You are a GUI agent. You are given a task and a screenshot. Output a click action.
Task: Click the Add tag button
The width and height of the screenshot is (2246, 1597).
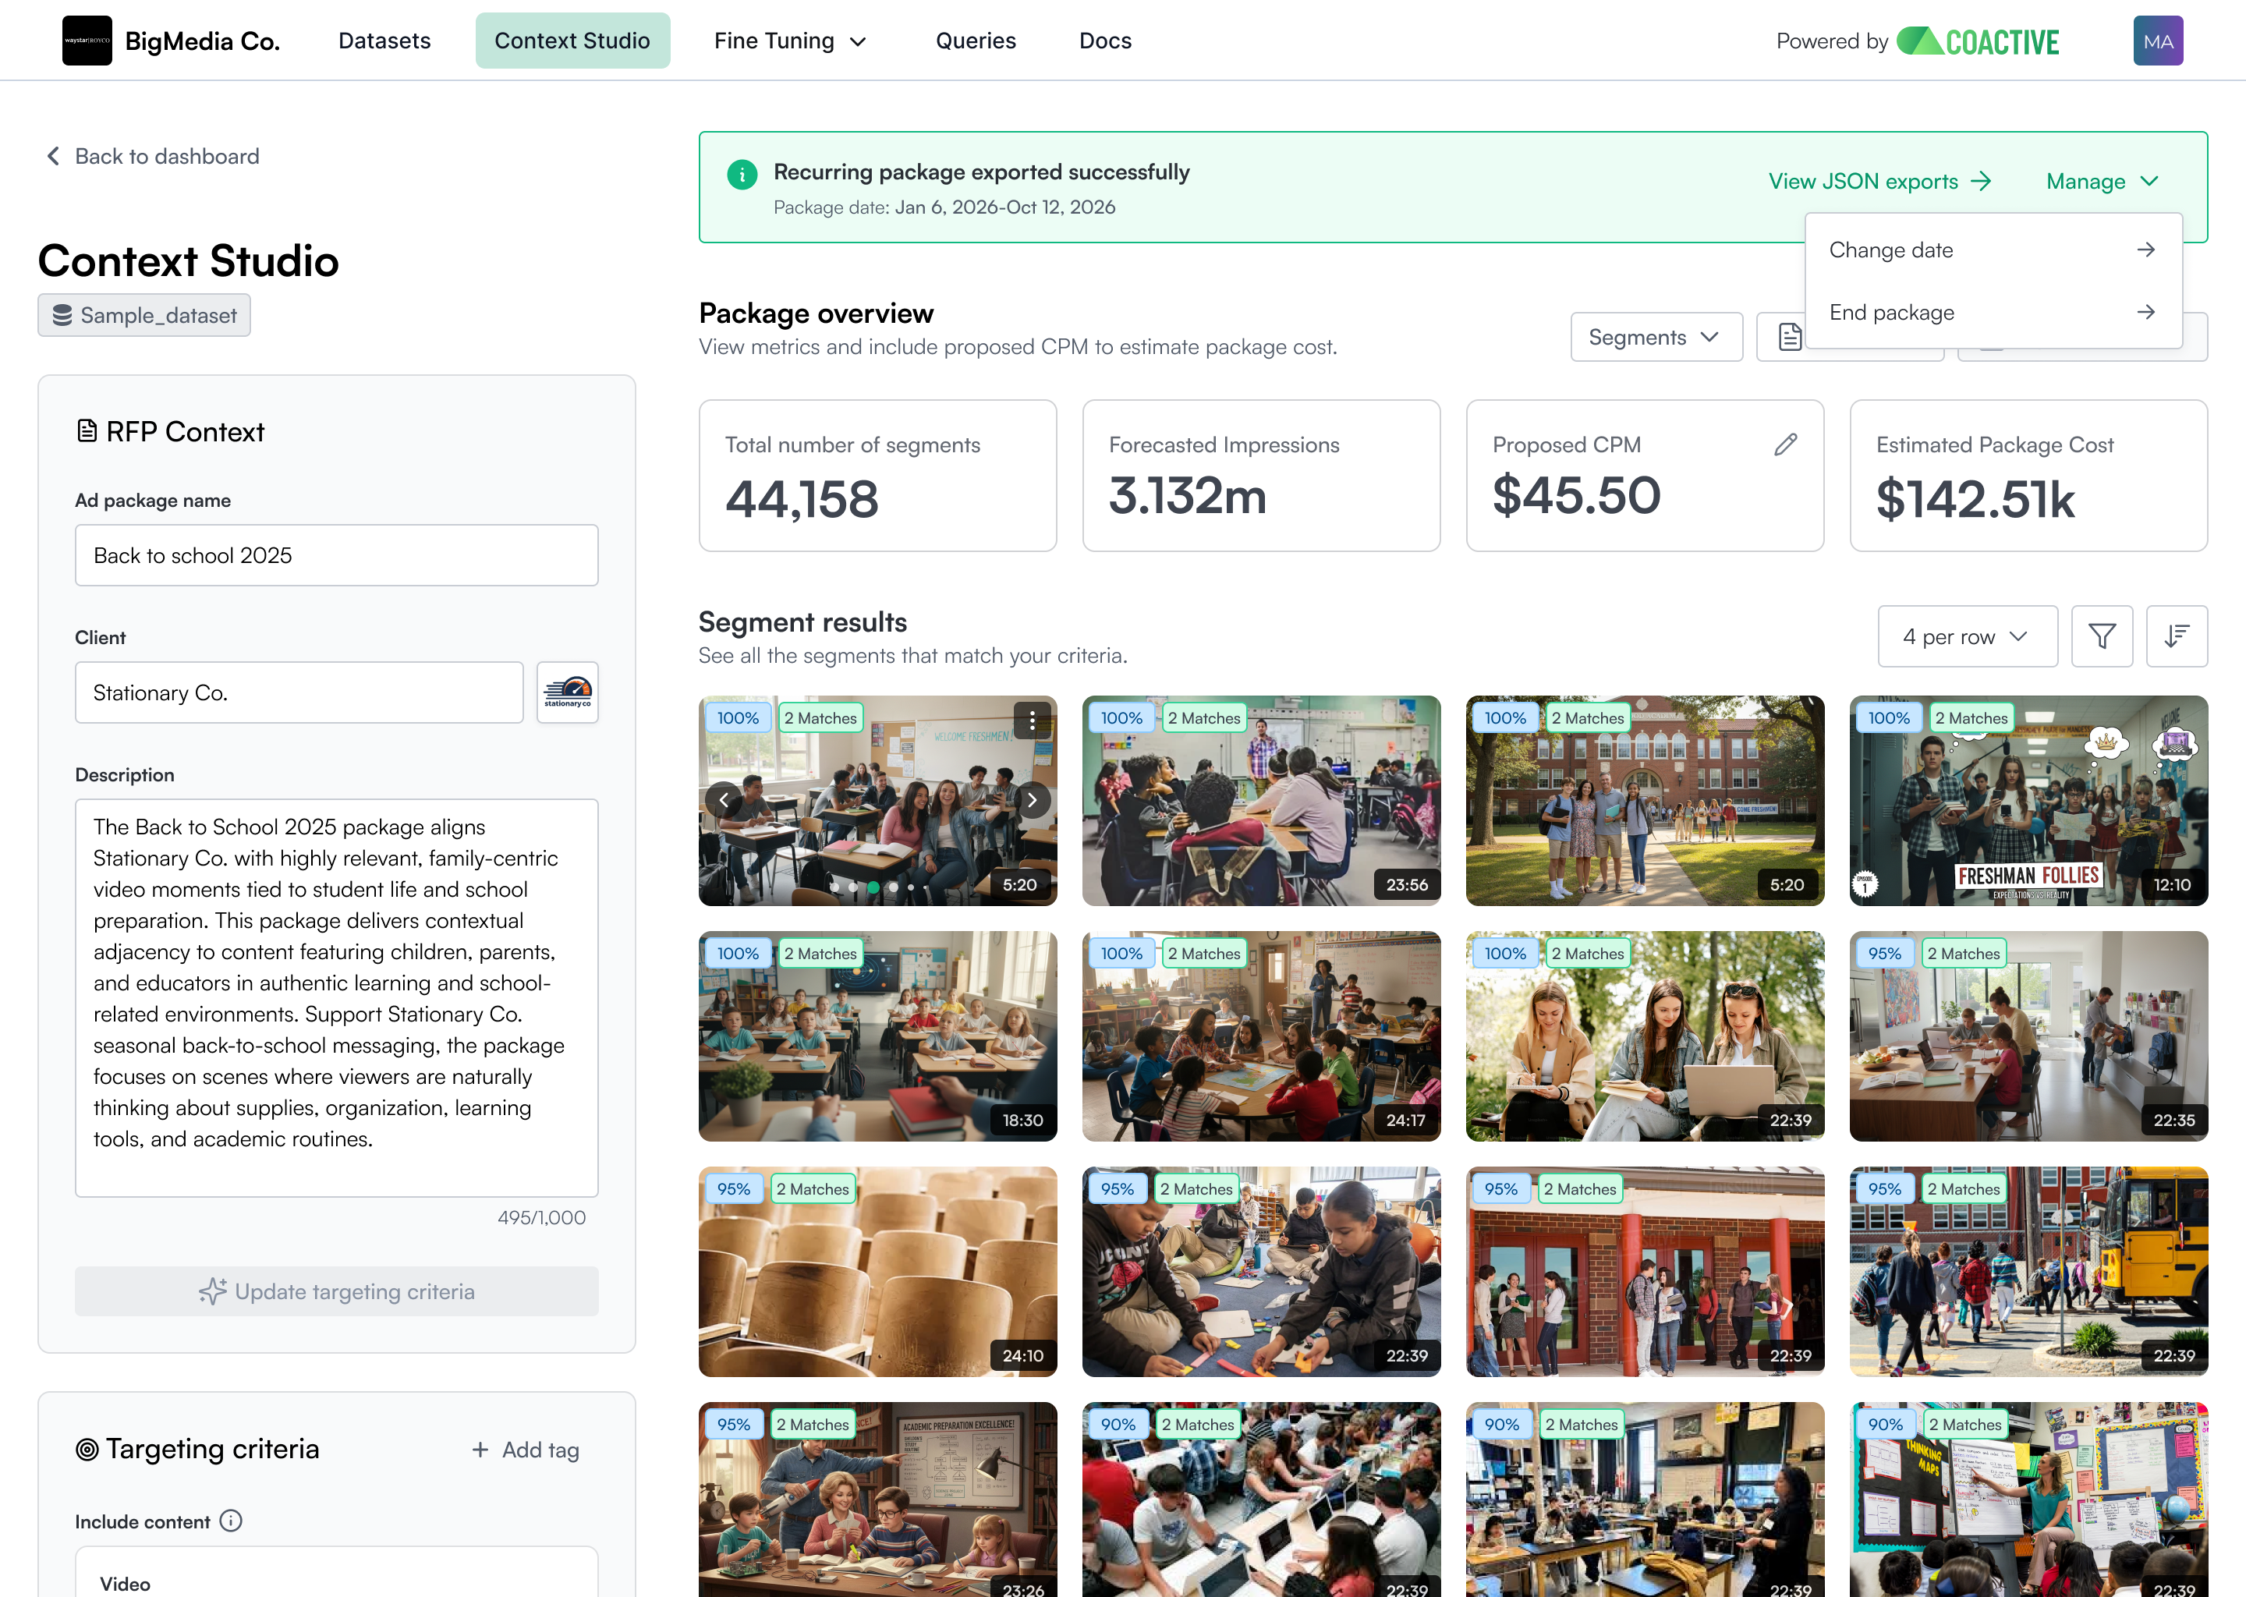click(525, 1450)
